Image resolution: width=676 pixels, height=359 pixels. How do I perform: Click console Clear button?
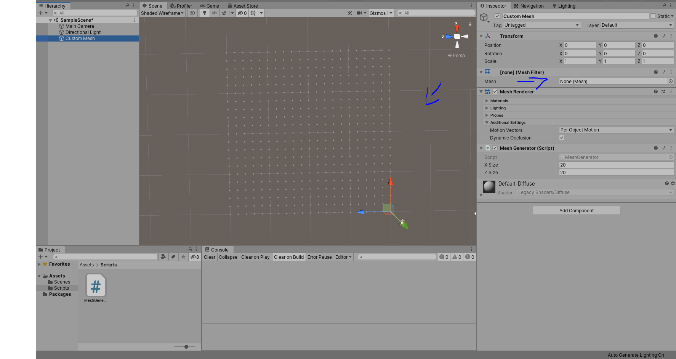[210, 257]
